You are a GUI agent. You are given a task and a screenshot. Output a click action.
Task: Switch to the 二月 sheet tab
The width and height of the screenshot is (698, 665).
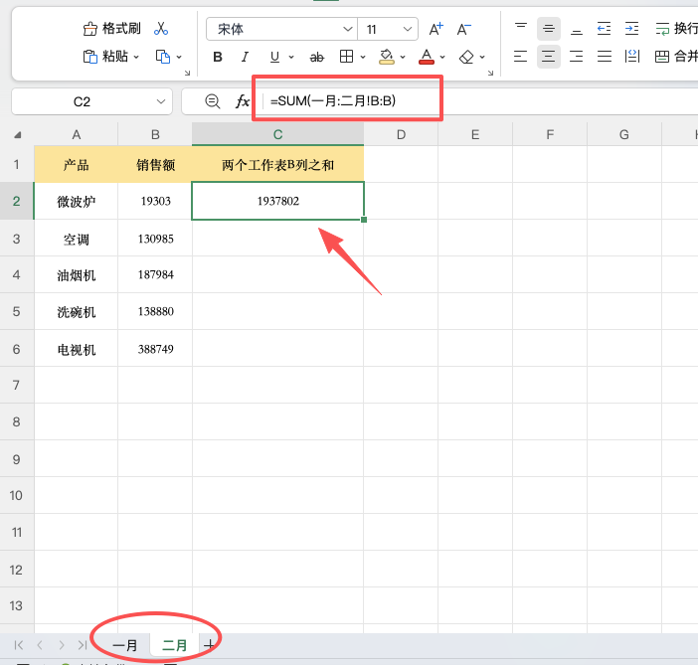(174, 645)
